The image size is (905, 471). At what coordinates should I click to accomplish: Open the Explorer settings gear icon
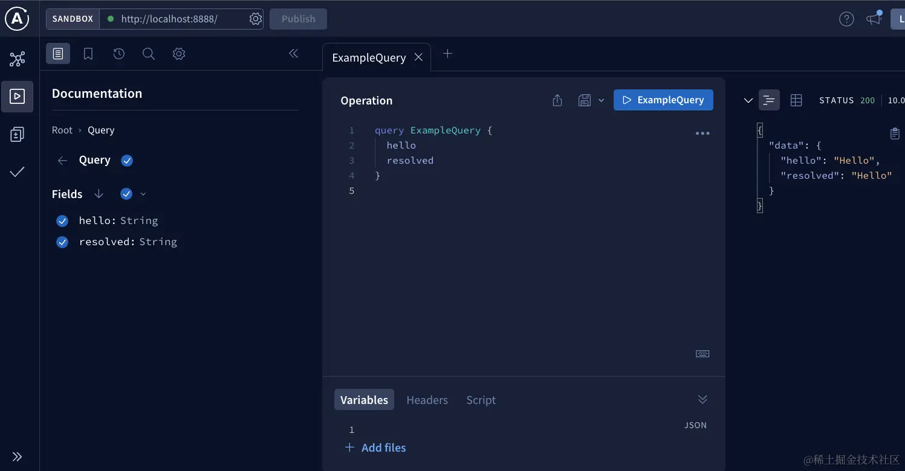178,54
